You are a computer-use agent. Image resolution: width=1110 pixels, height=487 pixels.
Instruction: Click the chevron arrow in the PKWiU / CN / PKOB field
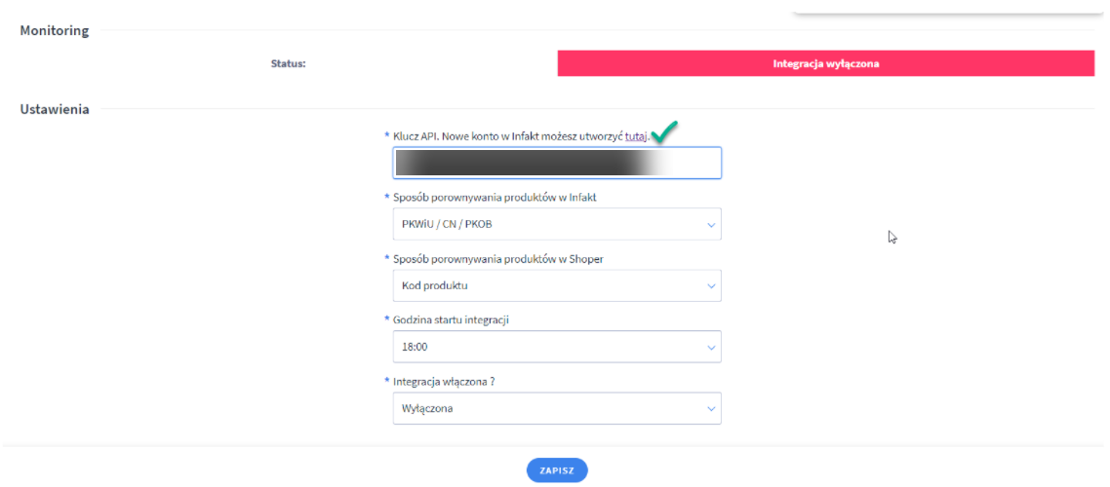[x=711, y=225]
